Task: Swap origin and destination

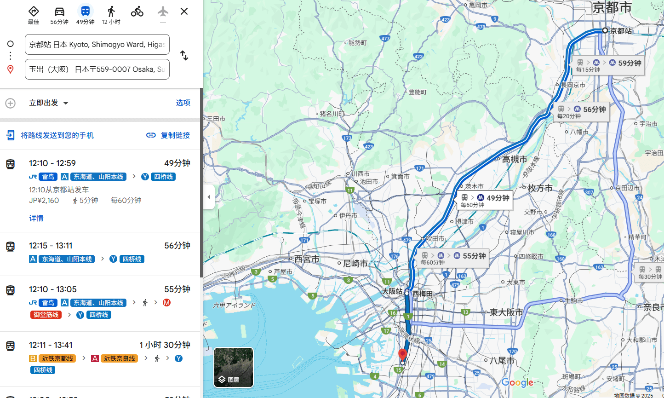Action: point(184,56)
